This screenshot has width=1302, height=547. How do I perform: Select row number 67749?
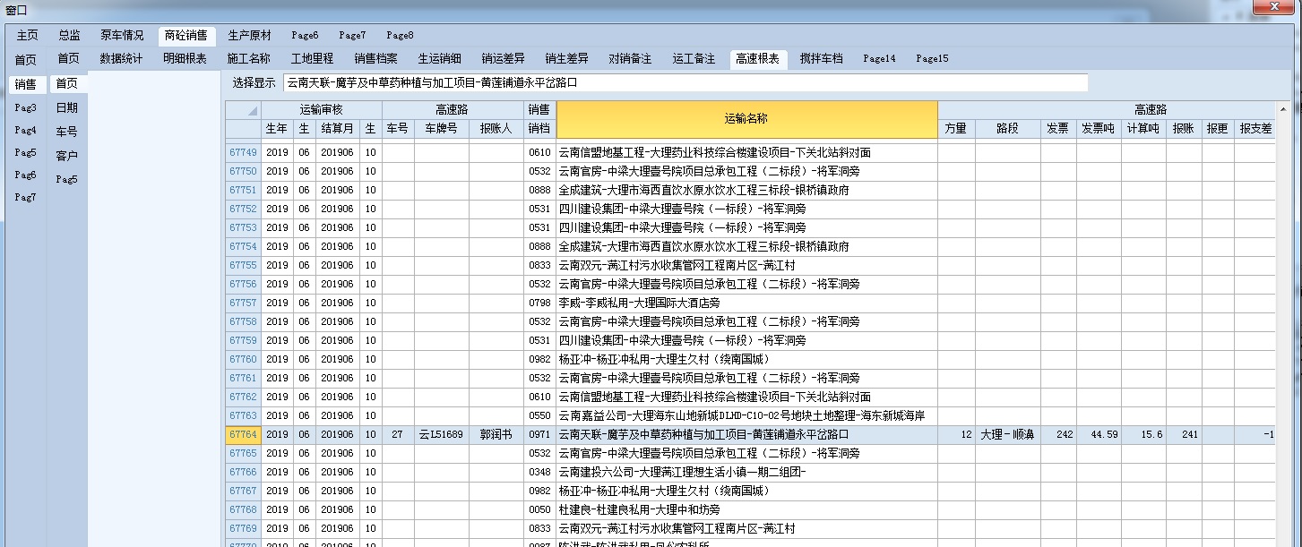pyautogui.click(x=243, y=152)
